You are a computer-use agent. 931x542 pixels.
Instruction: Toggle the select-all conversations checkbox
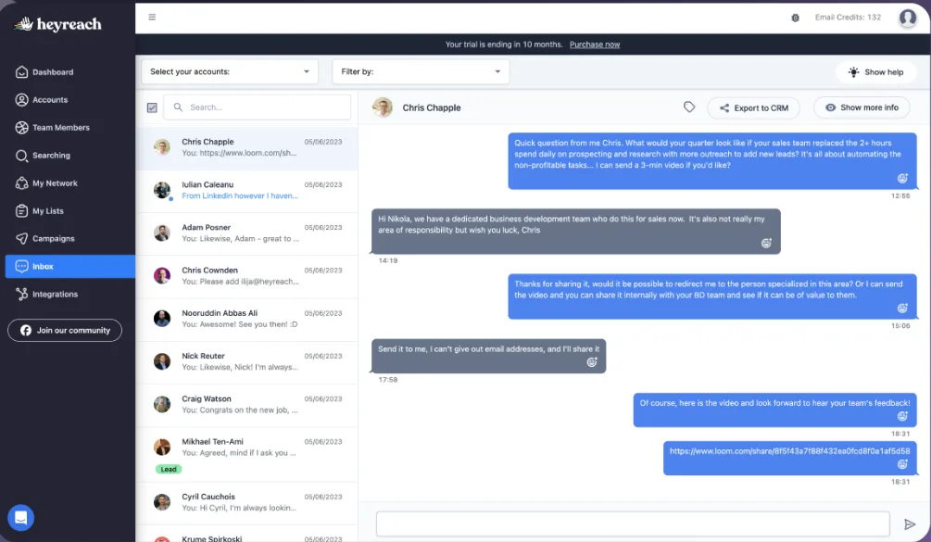tap(152, 107)
